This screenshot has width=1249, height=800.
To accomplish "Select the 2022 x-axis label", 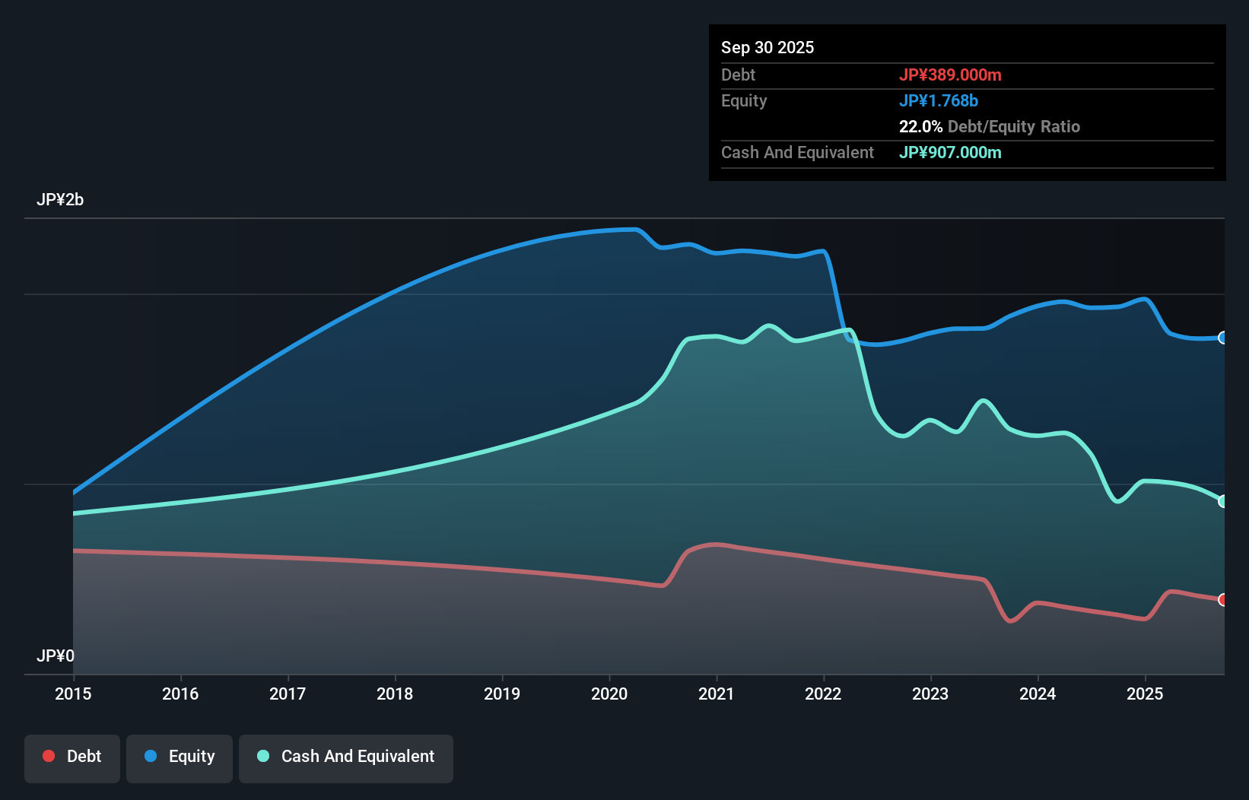I will pos(824,694).
